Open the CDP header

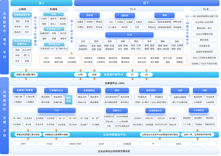coord(57,110)
